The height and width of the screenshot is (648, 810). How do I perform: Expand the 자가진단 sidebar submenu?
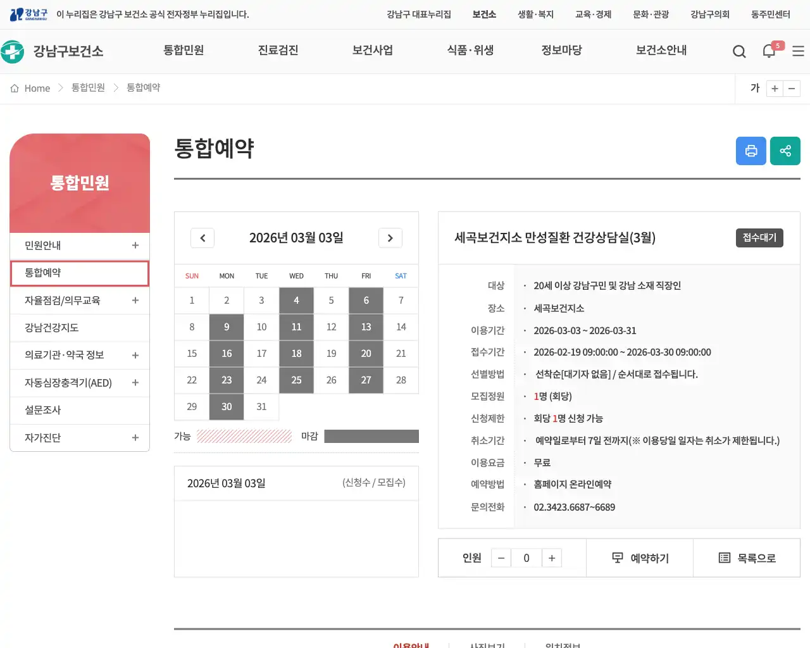pos(135,438)
